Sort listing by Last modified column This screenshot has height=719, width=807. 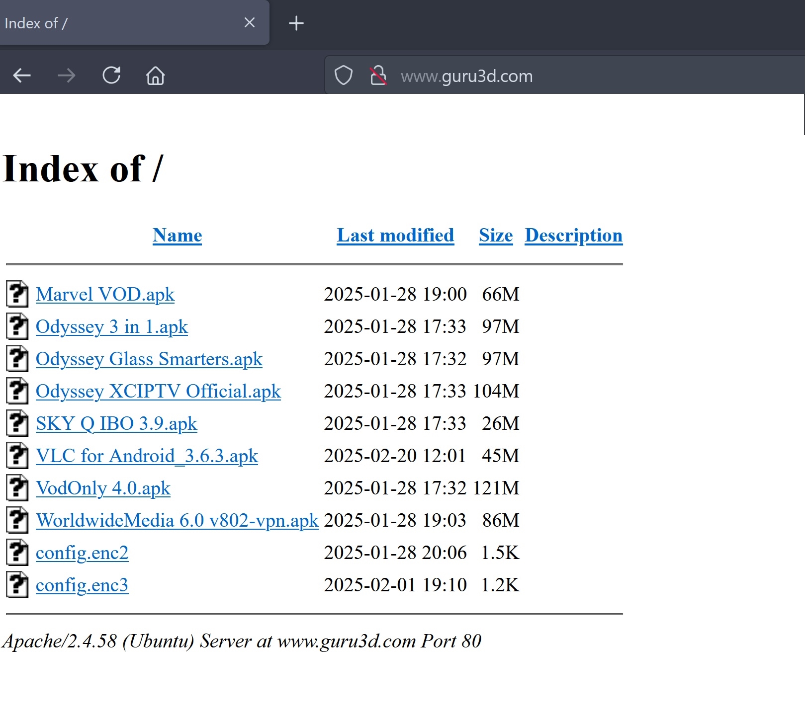(x=395, y=236)
